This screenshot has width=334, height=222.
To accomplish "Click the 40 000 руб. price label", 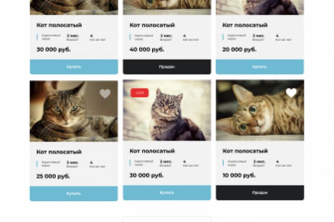I will (x=147, y=49).
